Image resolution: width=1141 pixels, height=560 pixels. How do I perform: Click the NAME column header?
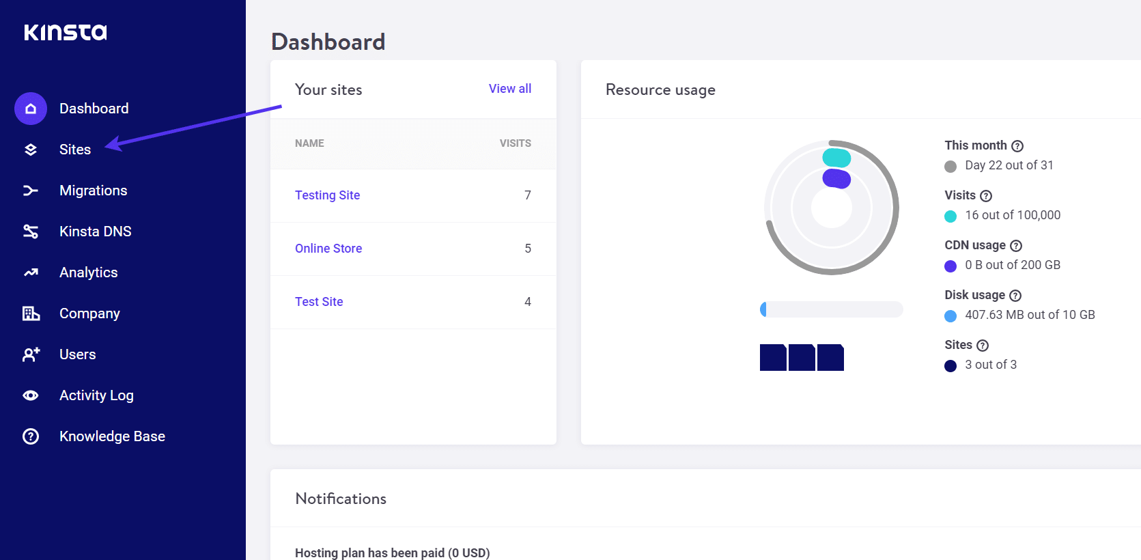click(x=309, y=143)
